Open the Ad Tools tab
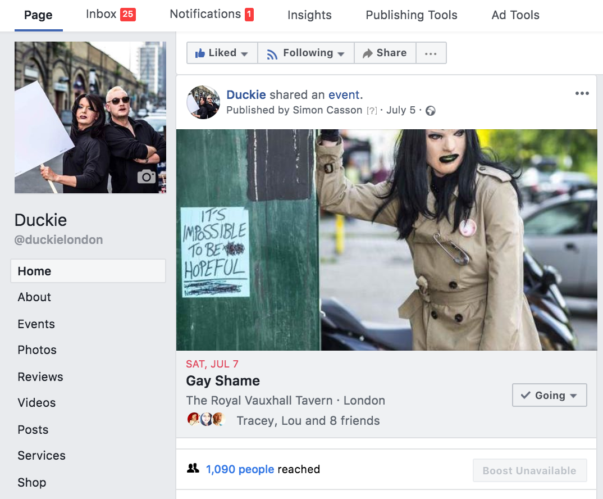Image resolution: width=603 pixels, height=499 pixels. (515, 15)
